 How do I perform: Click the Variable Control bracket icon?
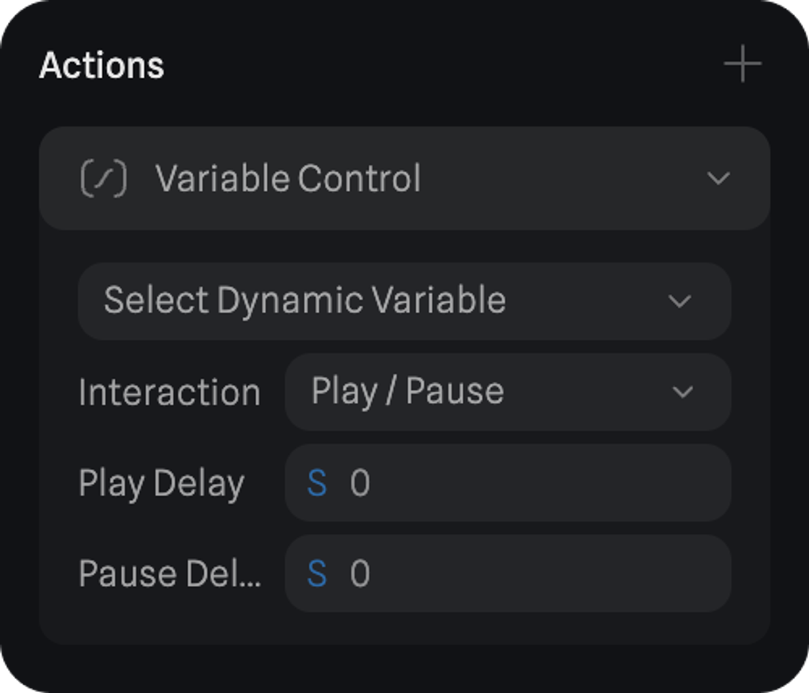(x=104, y=179)
